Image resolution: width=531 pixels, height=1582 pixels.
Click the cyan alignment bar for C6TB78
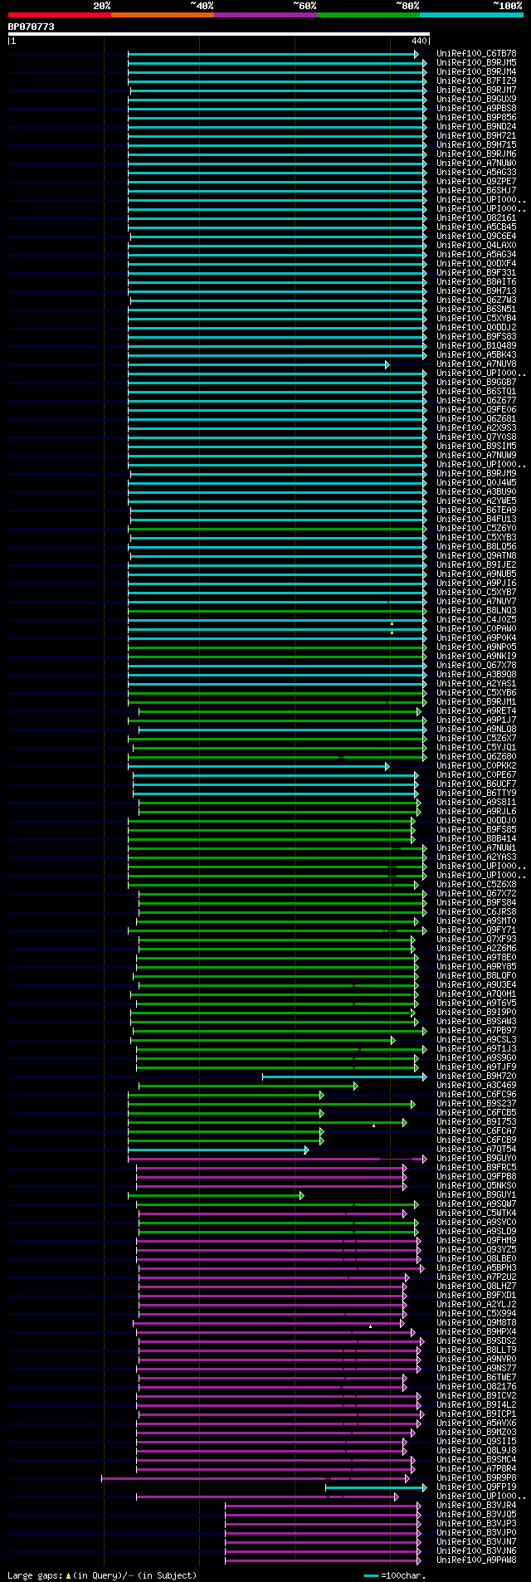coord(273,54)
